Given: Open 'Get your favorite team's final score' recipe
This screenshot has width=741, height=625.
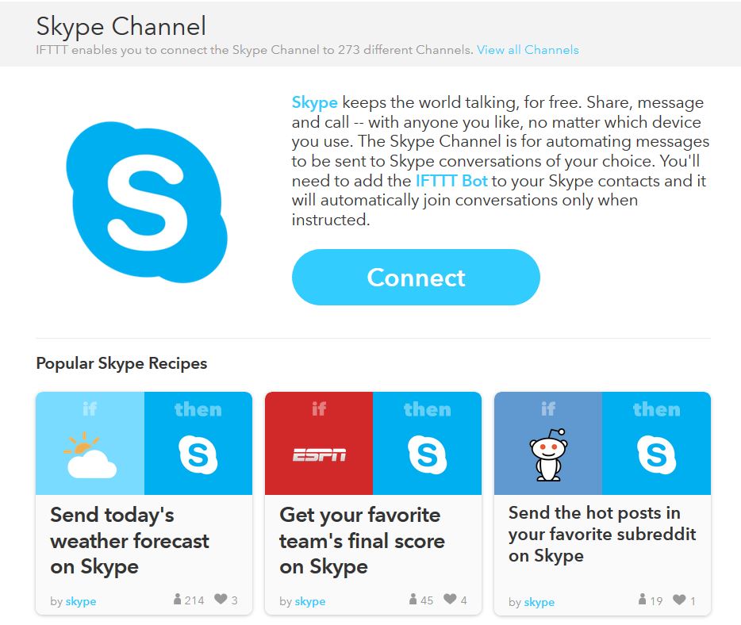Looking at the screenshot, I should 362,540.
